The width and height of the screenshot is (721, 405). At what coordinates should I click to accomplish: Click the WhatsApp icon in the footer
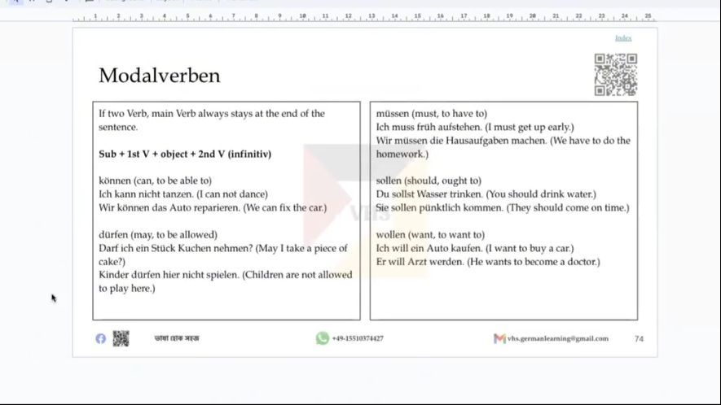[323, 338]
